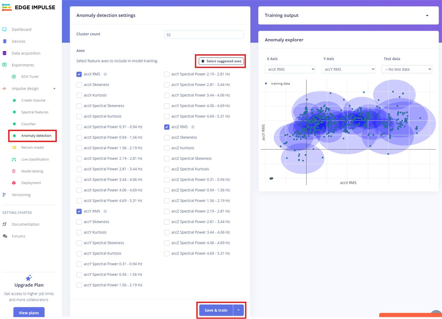Open Dashboard via its monitor icon
This screenshot has height=319, width=442.
coord(4,29)
